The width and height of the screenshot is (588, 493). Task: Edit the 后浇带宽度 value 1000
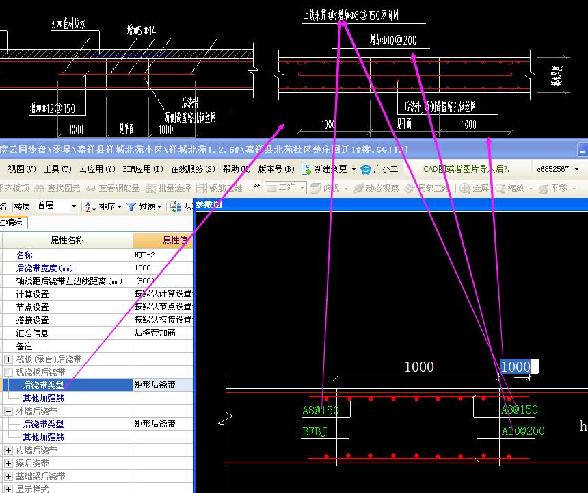pos(163,268)
